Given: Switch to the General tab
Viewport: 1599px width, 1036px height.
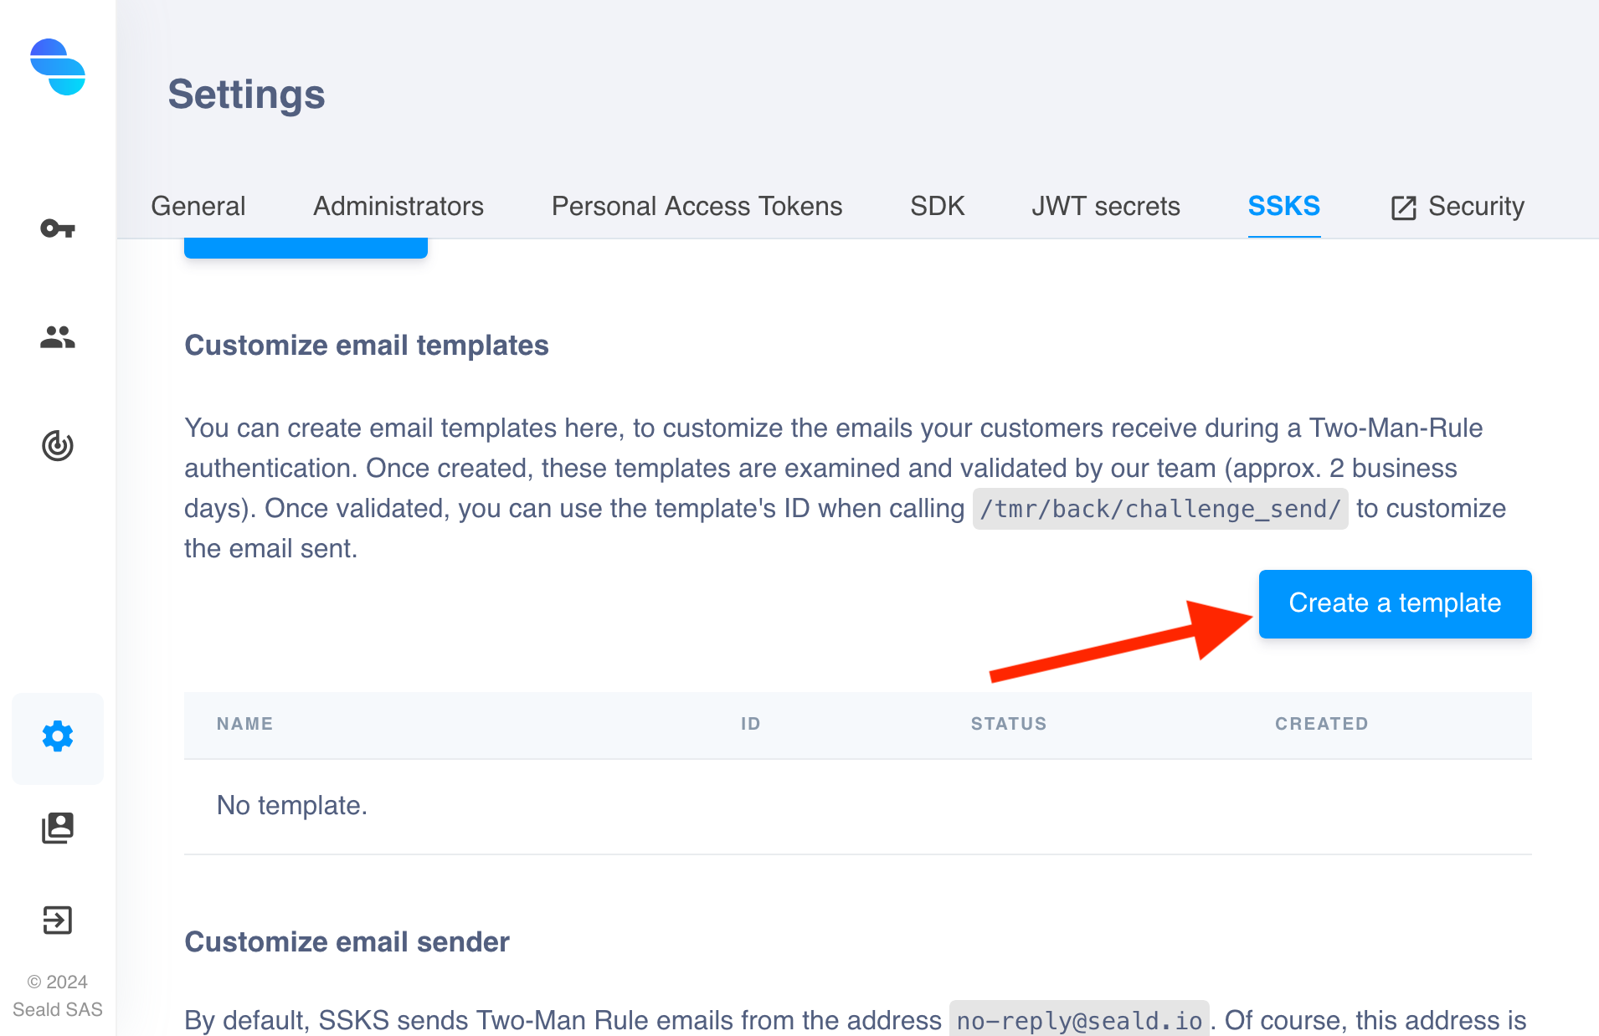Looking at the screenshot, I should 198,206.
